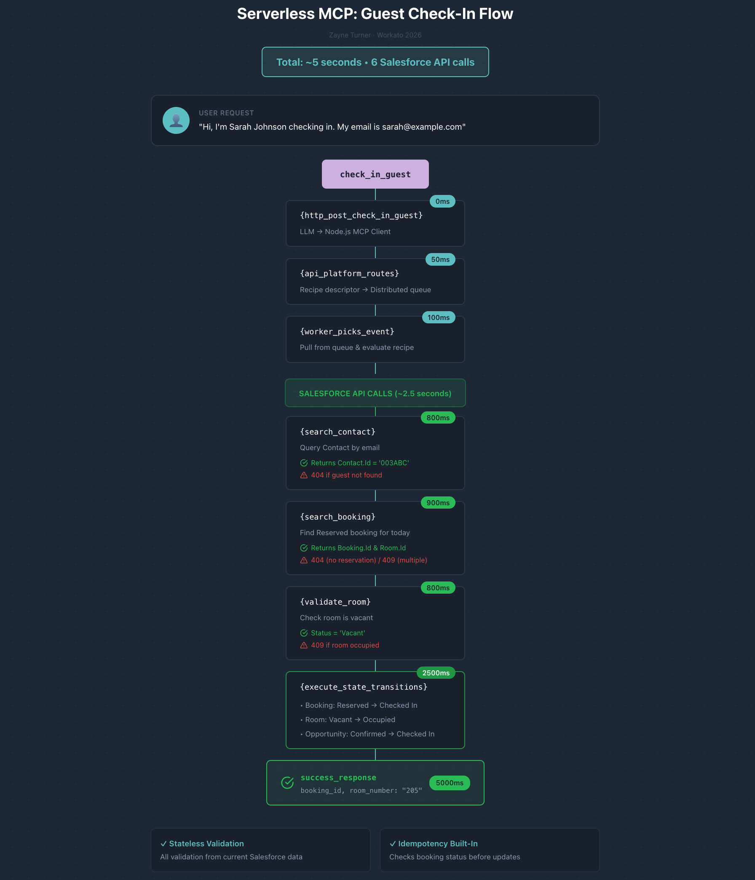Click the user avatar icon
The width and height of the screenshot is (755, 880).
point(176,120)
